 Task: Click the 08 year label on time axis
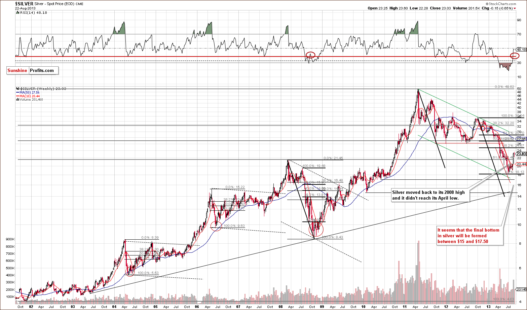coord(280,307)
